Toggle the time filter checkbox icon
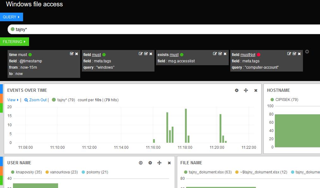 point(72,54)
